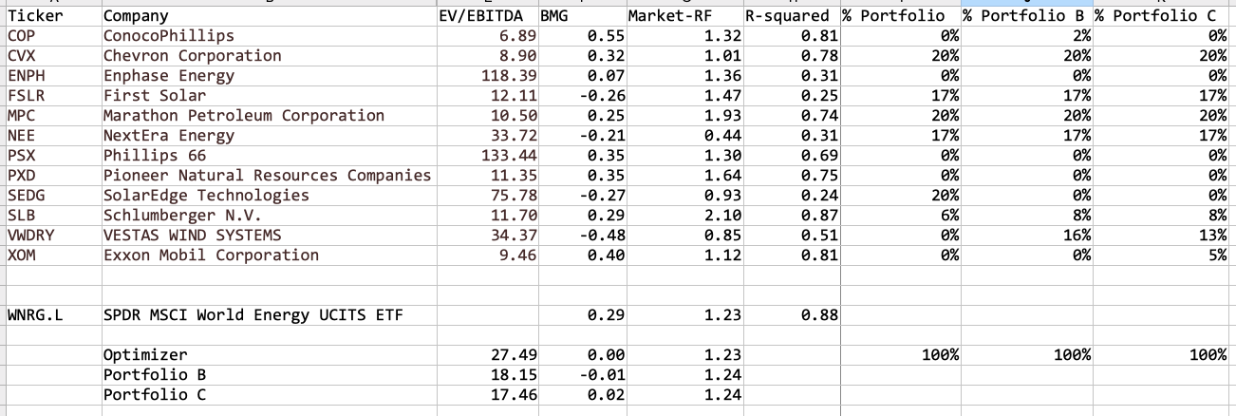Screen dimensions: 1236x416
Task: Select NextEra Energy company name cell
Action: 269,135
